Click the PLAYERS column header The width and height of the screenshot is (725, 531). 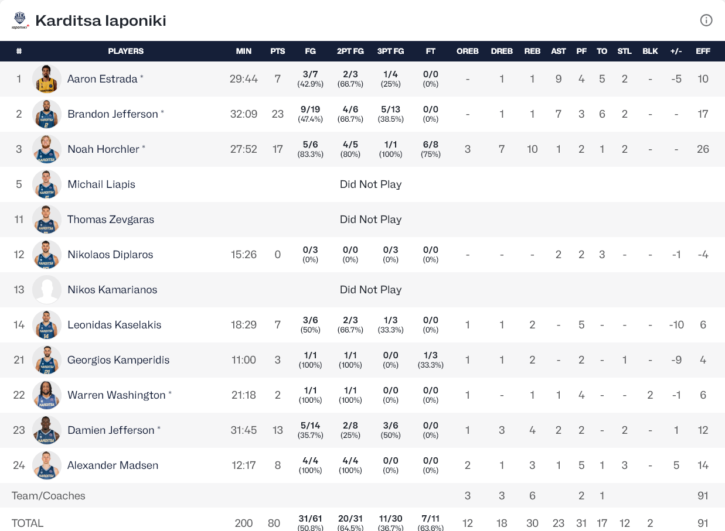pyautogui.click(x=126, y=51)
